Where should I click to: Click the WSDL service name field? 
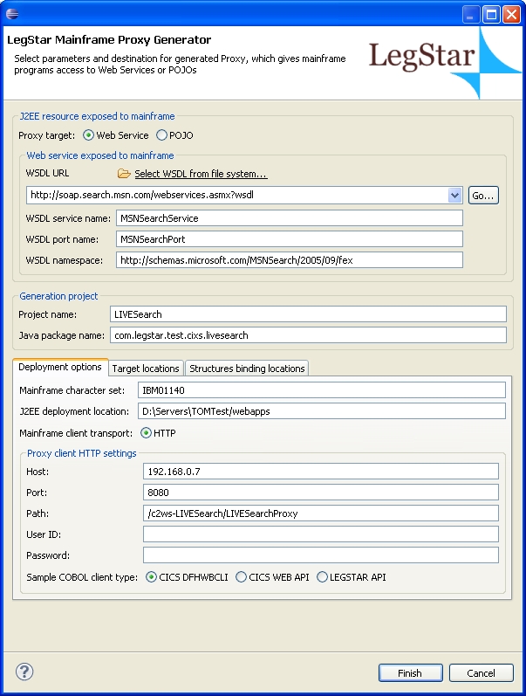[x=289, y=218]
